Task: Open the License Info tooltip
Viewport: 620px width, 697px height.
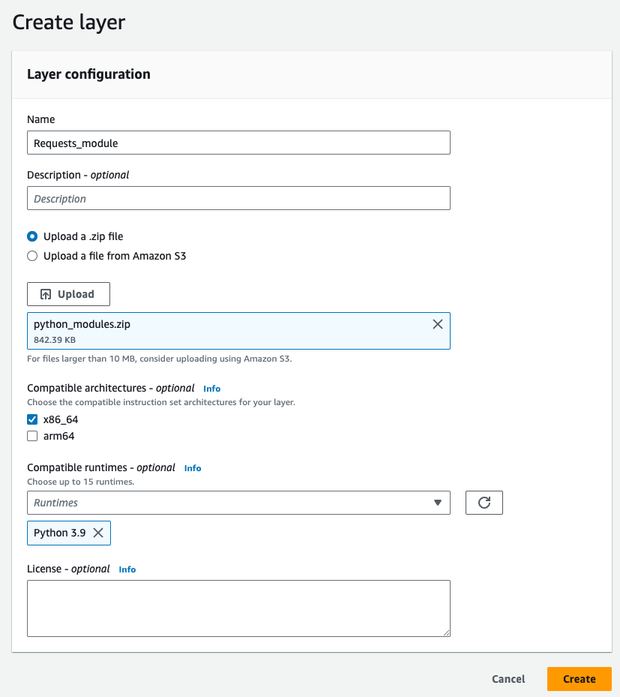Action: (x=127, y=569)
